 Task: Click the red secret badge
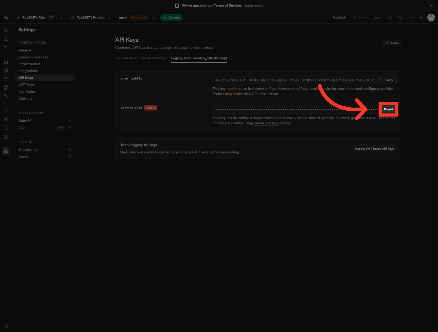tap(151, 108)
